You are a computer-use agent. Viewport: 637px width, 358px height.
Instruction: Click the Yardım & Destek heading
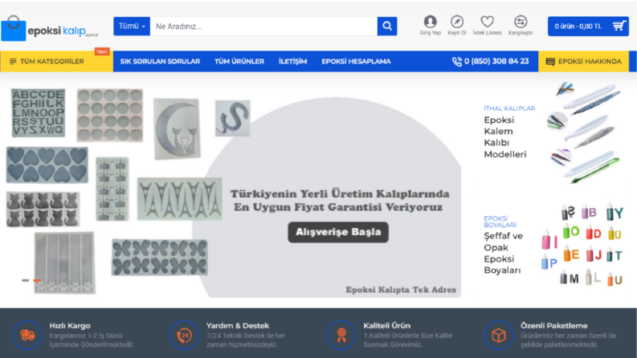click(238, 326)
